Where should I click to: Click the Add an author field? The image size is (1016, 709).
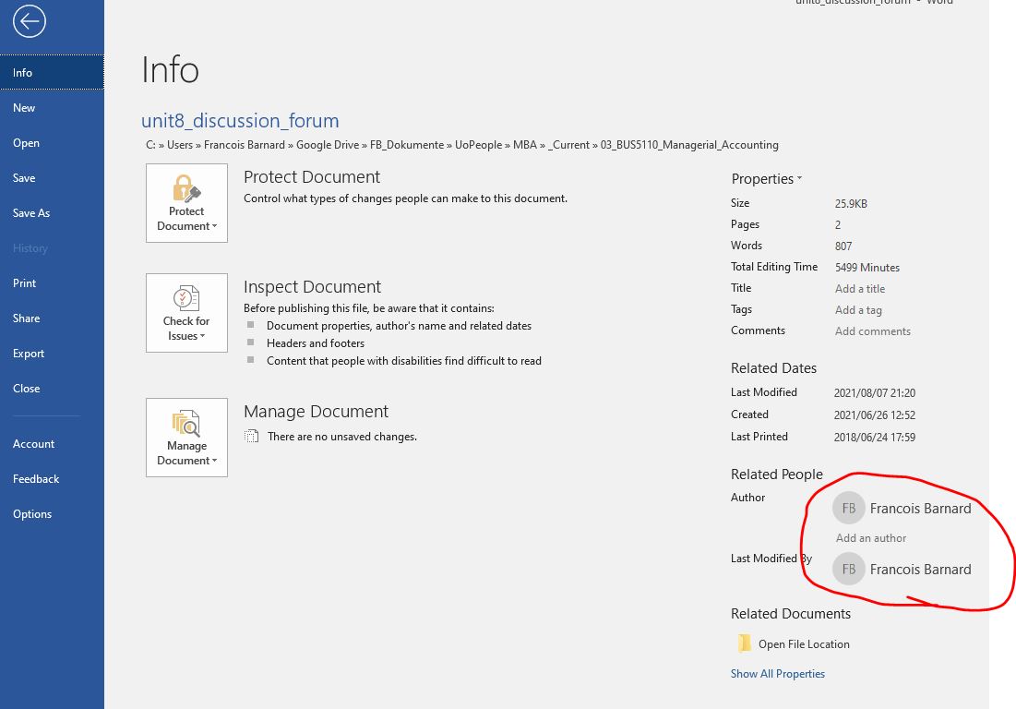(x=871, y=538)
